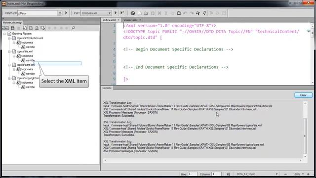
Task: Collapse topicmeta under introduction.xml
Action: point(14,43)
